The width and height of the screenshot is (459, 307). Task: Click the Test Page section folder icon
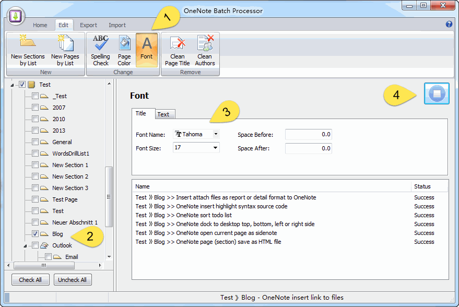pos(44,199)
